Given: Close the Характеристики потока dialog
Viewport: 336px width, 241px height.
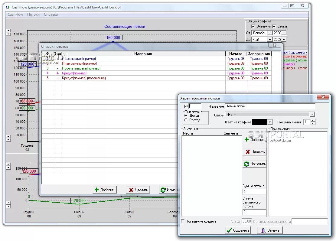Looking at the screenshot, I should [323, 97].
